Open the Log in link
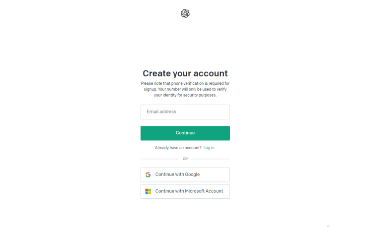 pyautogui.click(x=209, y=148)
